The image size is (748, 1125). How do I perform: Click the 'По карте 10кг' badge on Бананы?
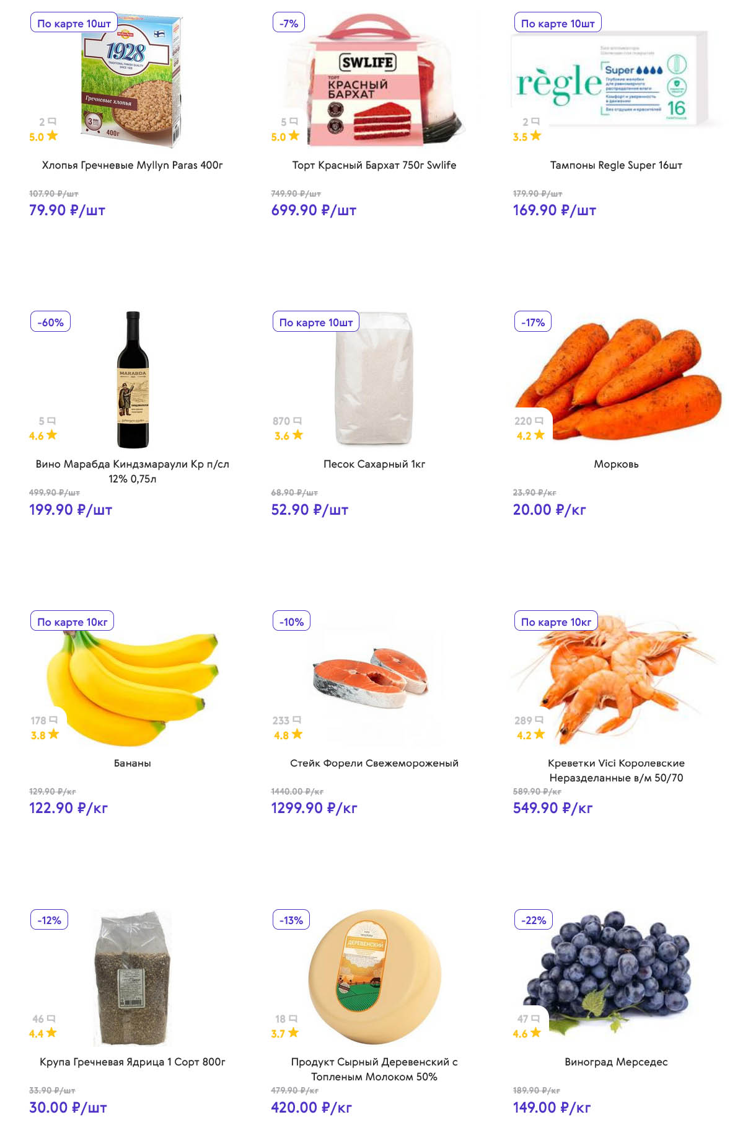[72, 621]
